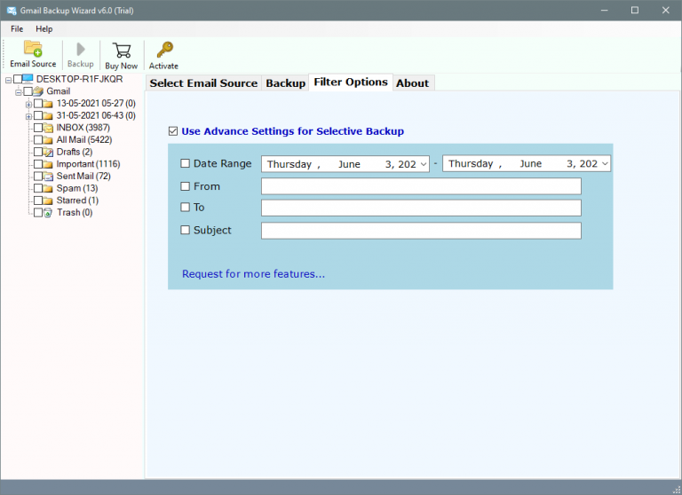Open the end date picker dropdown arrow

[x=605, y=164]
